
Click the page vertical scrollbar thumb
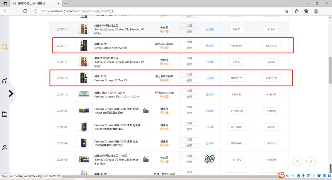point(330,70)
